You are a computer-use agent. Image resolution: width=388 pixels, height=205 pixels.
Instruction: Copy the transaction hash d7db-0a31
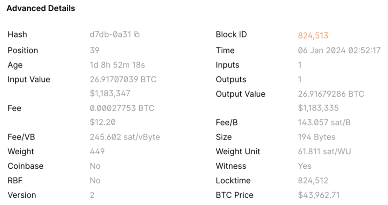tap(137, 35)
